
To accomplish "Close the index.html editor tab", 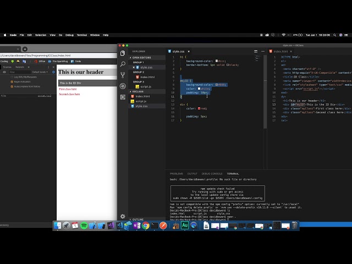I will (x=291, y=51).
